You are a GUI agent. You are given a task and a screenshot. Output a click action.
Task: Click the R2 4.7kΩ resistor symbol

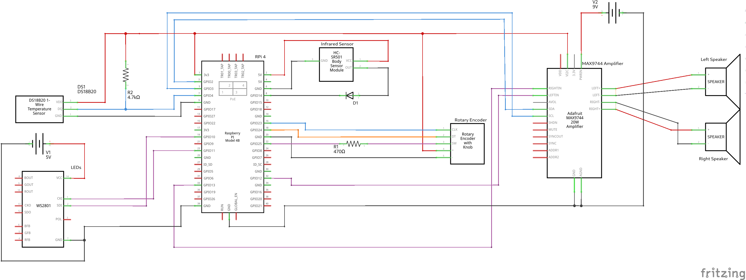126,75
